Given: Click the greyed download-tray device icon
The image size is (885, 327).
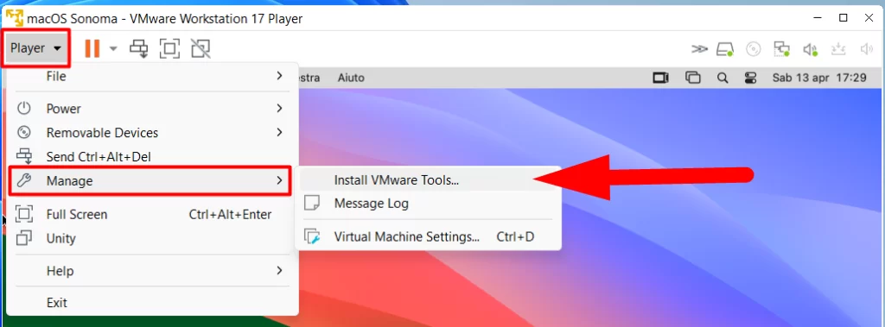Looking at the screenshot, I should click(x=838, y=50).
